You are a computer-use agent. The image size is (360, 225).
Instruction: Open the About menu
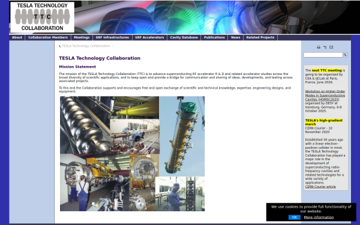pyautogui.click(x=17, y=37)
